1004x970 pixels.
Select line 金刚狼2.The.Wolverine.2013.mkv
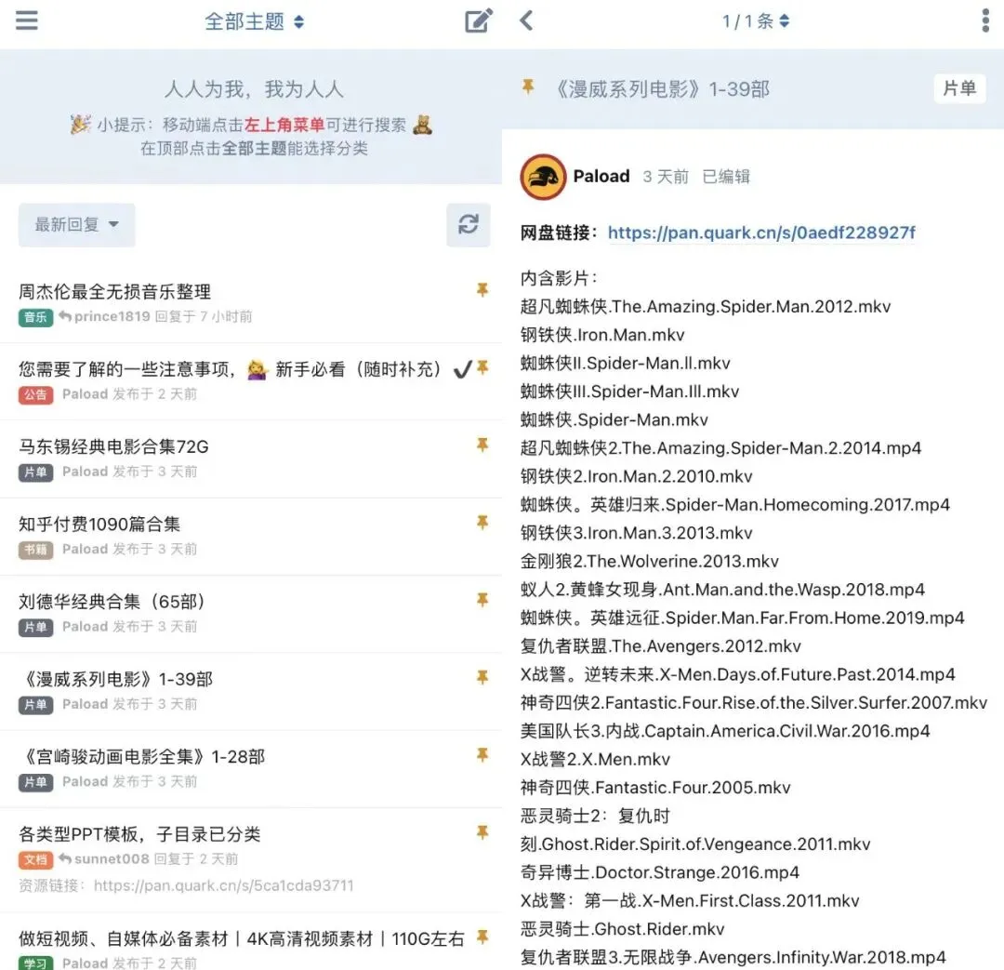[649, 561]
